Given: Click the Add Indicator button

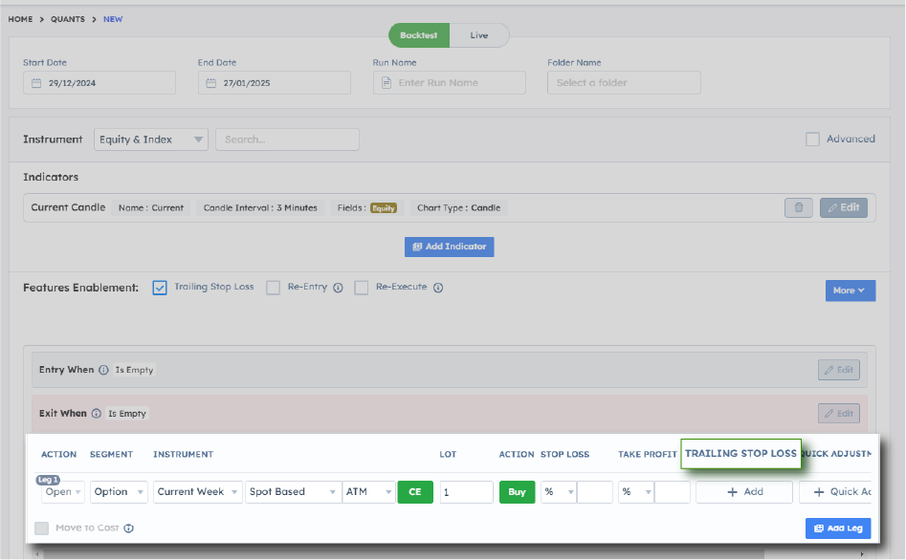Looking at the screenshot, I should (449, 247).
